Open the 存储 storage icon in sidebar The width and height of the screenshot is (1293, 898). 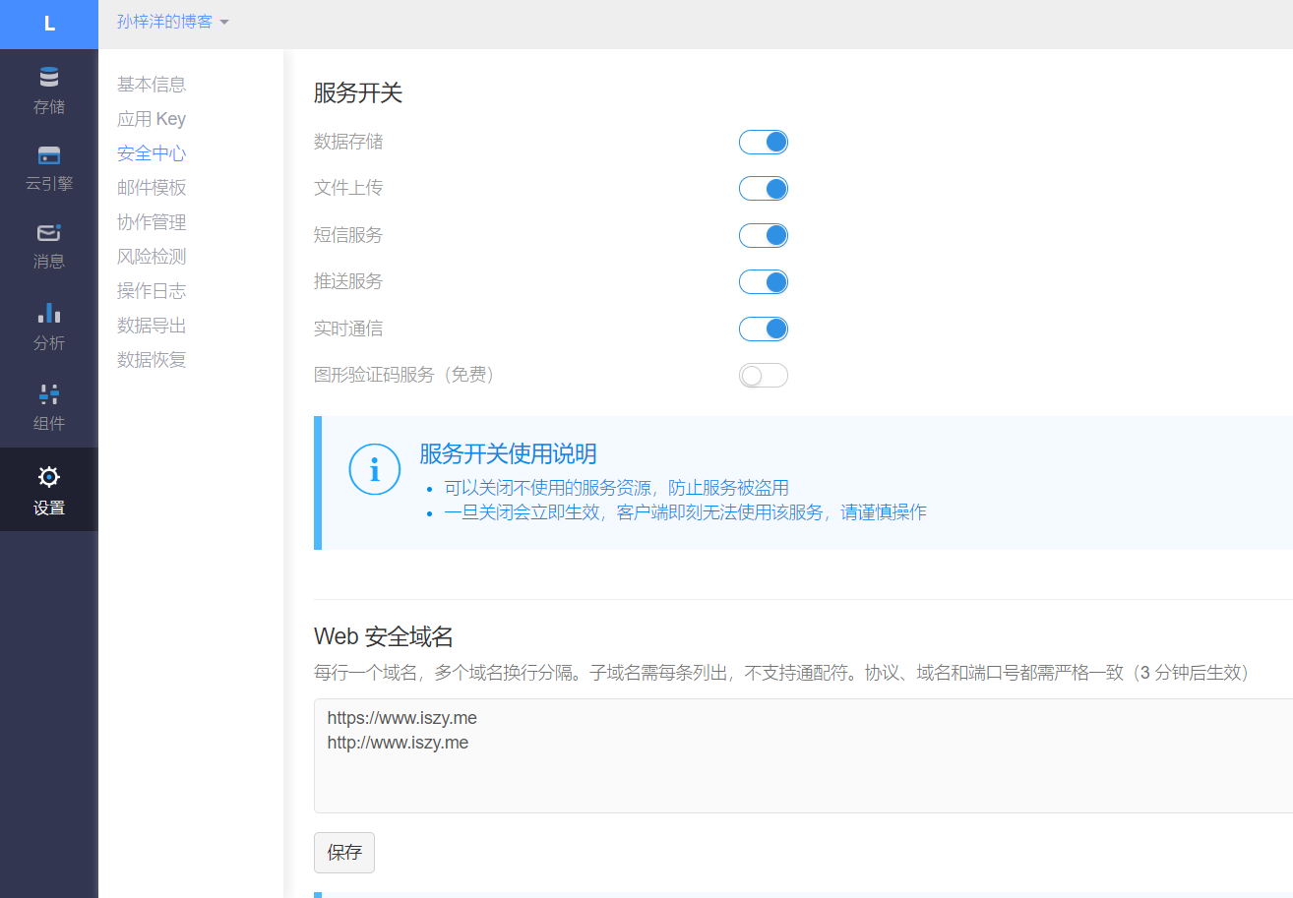click(x=48, y=78)
